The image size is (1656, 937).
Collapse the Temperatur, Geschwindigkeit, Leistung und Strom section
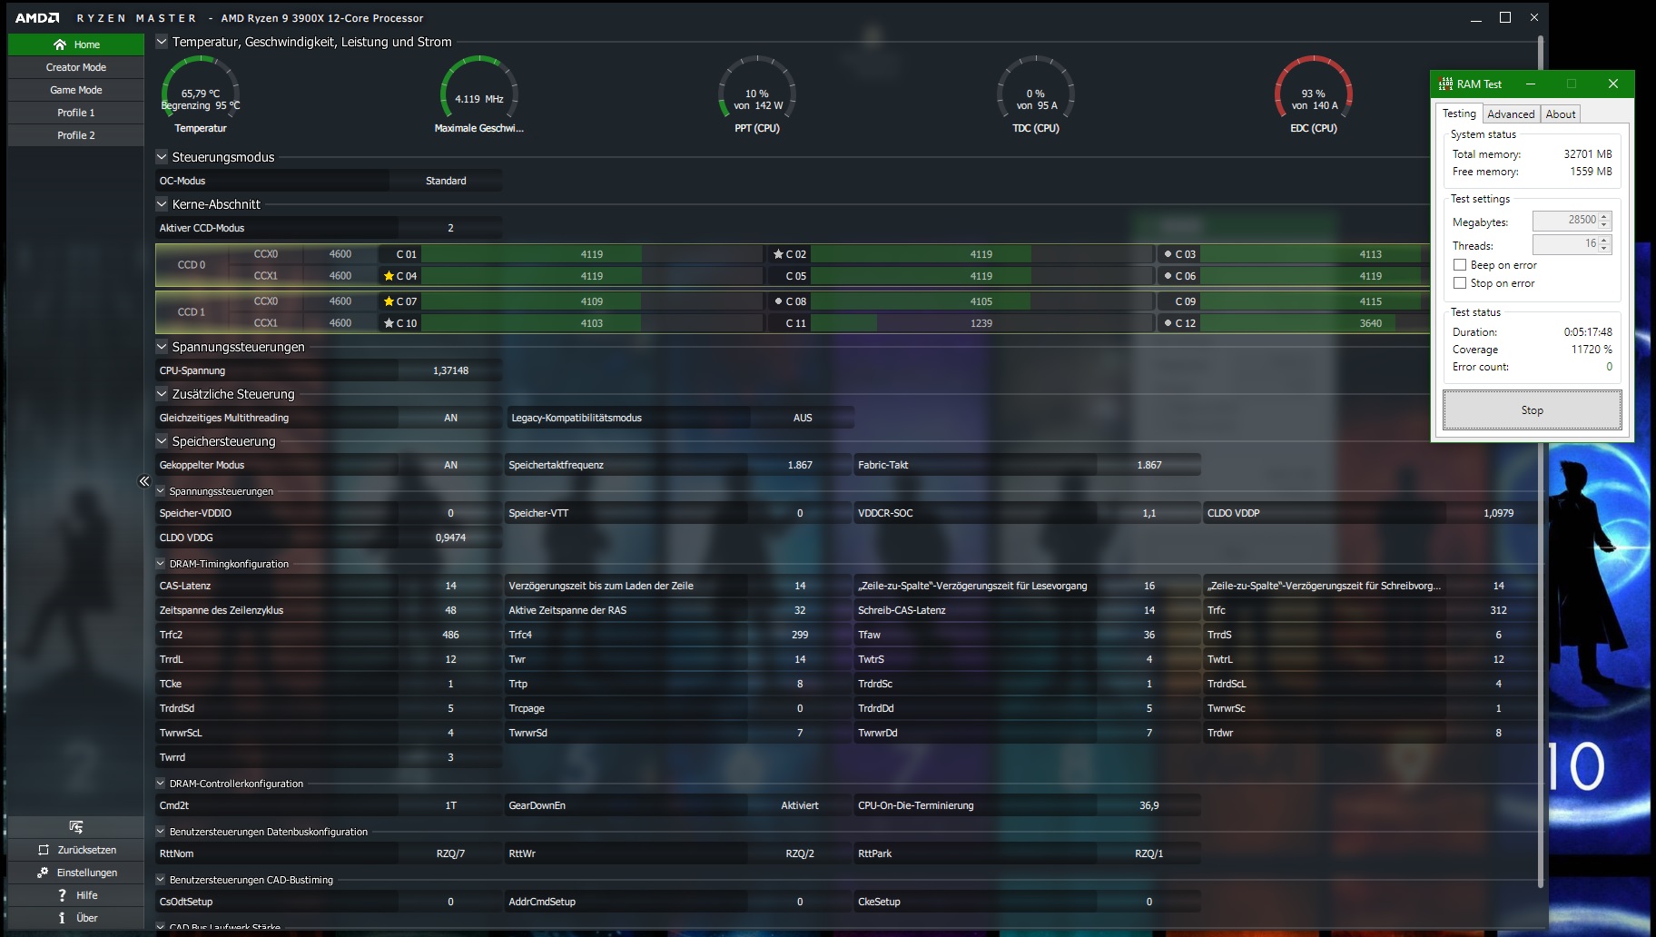[x=162, y=42]
